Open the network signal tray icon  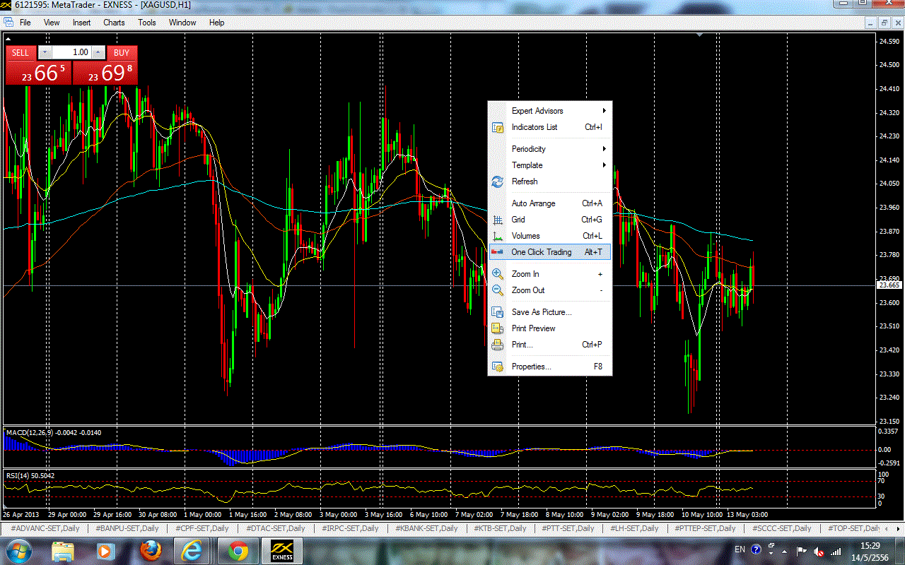click(836, 551)
